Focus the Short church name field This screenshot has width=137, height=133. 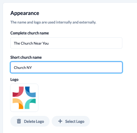[66, 67]
